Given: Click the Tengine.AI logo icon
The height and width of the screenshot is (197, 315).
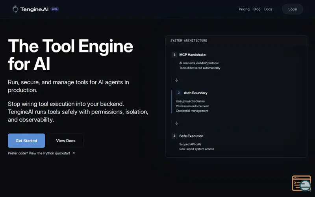Looking at the screenshot, I should pyautogui.click(x=15, y=9).
